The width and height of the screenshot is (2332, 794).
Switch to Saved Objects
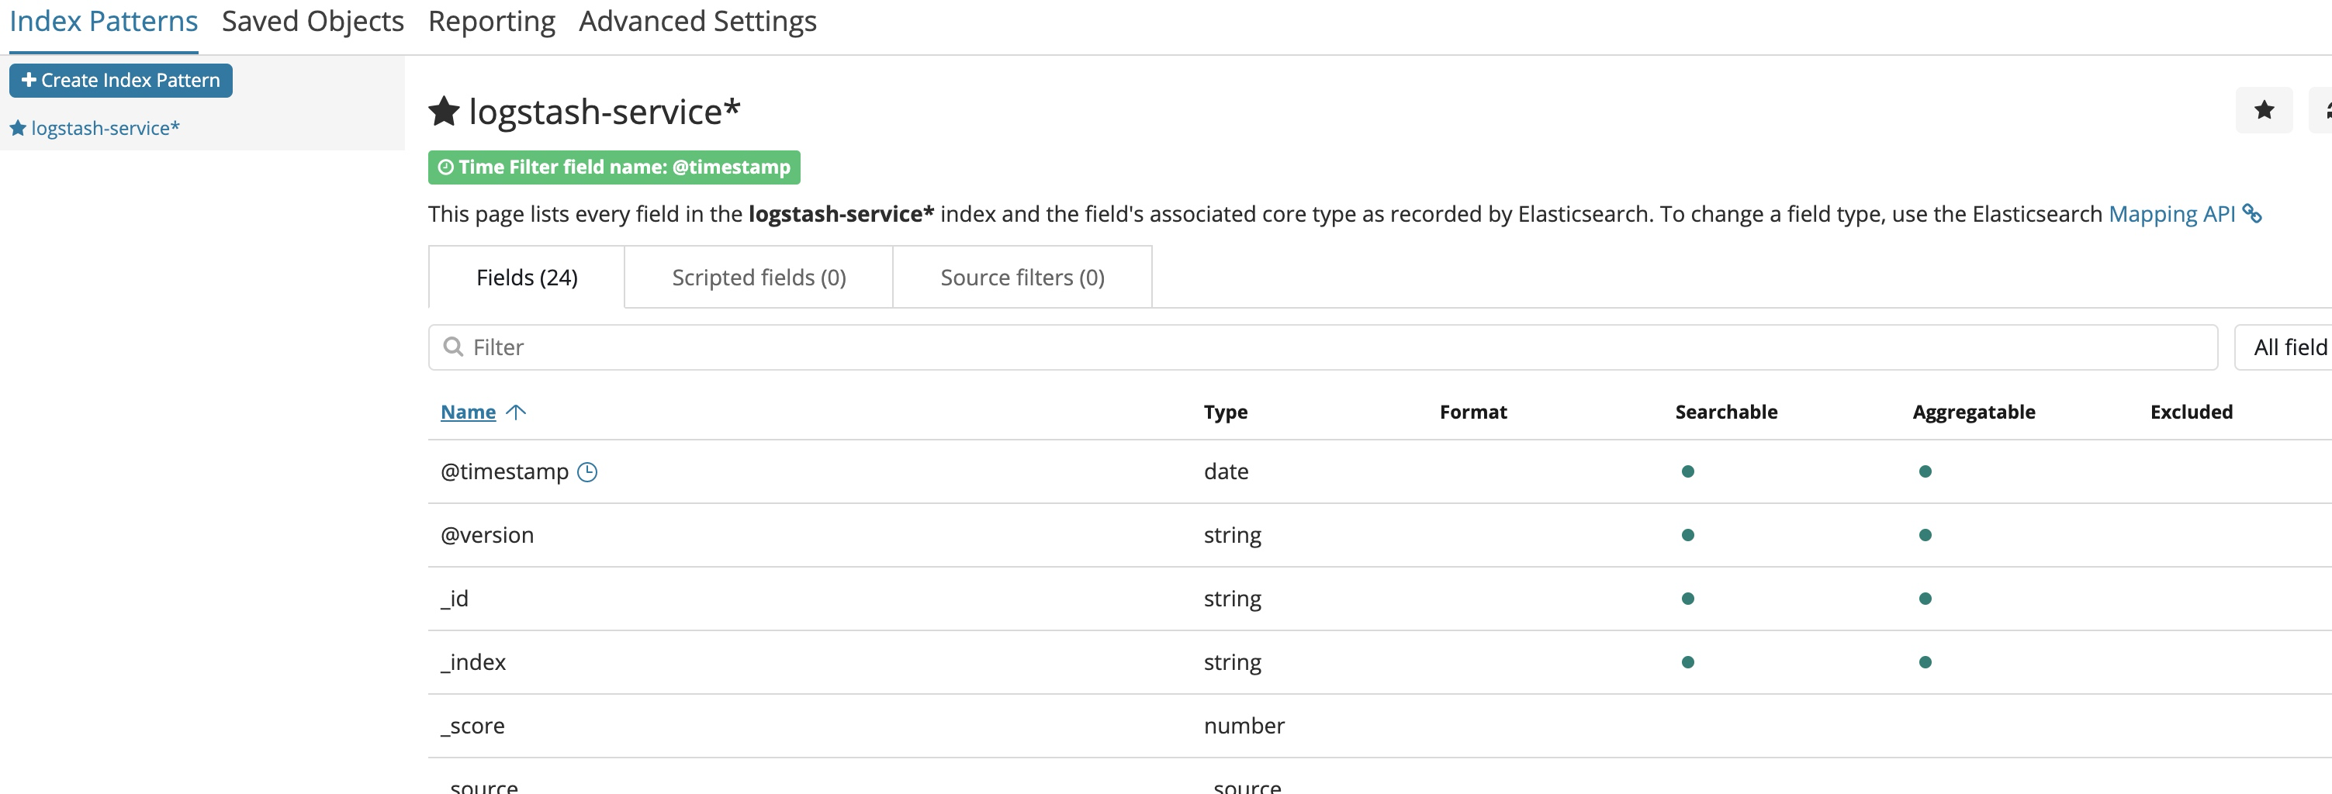pos(313,22)
